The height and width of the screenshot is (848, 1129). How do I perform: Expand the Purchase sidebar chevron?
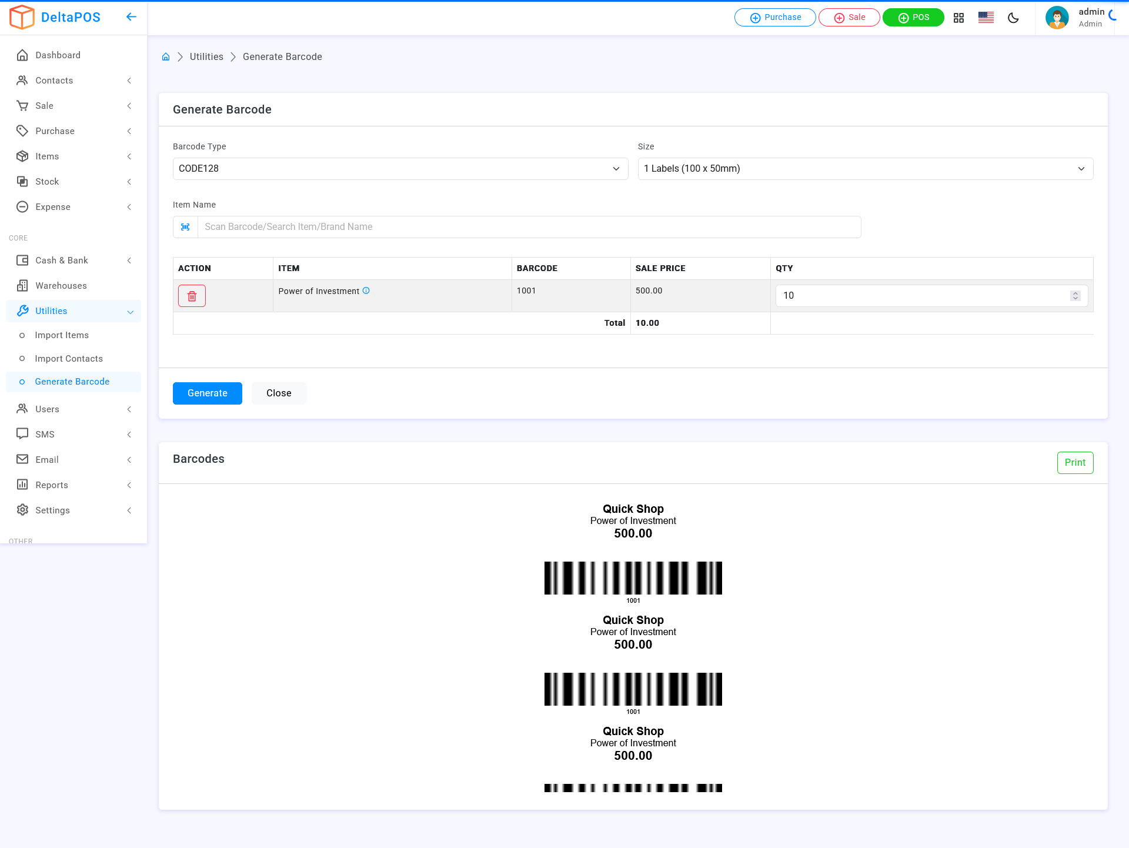point(129,131)
